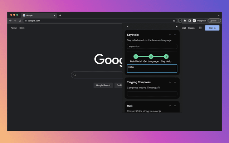Click the Say Hello expression input
Screen dimensions: 229x143
[x=152, y=46]
